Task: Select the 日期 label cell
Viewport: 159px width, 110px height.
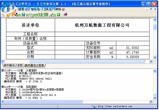Action: pos(31,57)
